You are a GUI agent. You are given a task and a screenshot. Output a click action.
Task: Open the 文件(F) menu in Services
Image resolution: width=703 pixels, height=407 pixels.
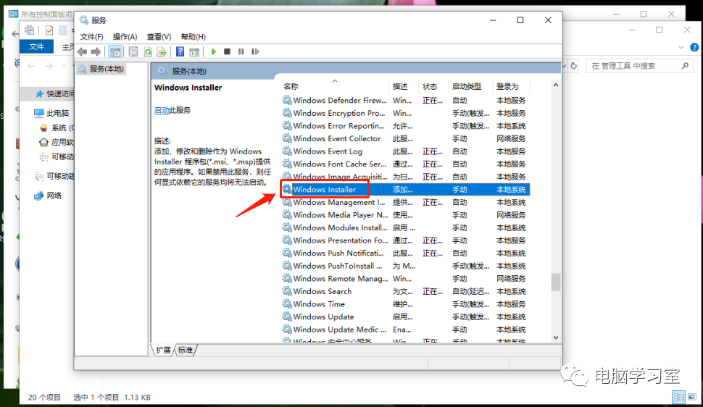pos(91,37)
